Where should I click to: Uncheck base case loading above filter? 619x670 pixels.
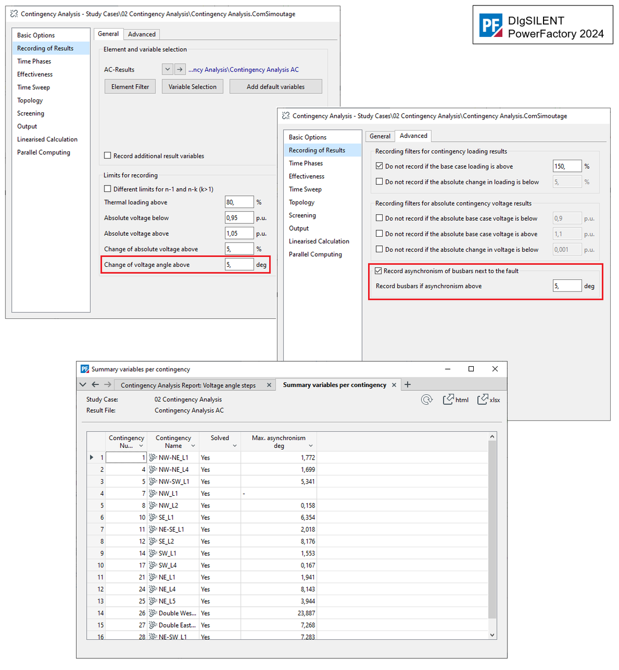pos(379,166)
